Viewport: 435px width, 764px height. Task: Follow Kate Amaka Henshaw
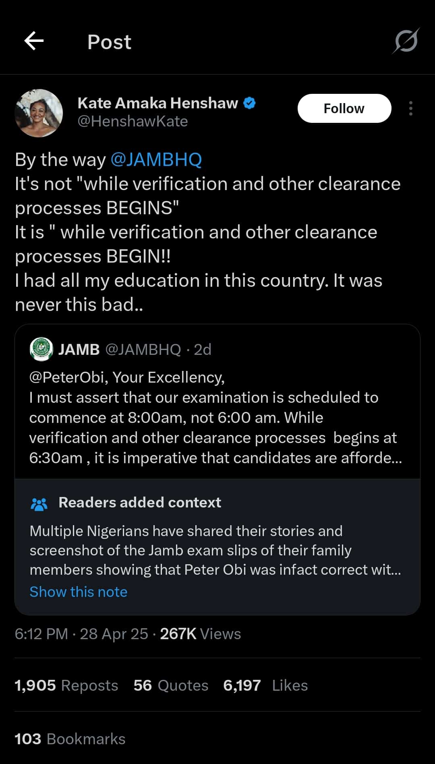click(x=344, y=108)
